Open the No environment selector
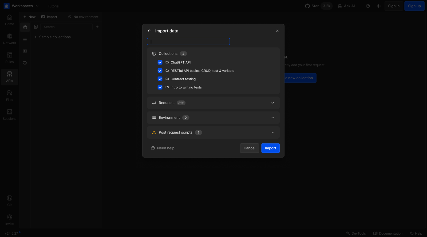This screenshot has width=427, height=237. [x=83, y=17]
